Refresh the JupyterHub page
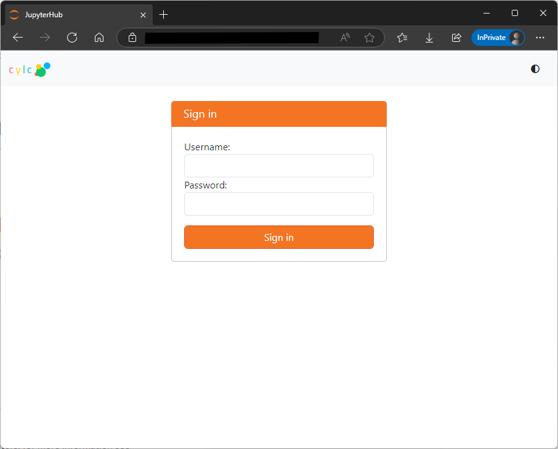558x449 pixels. [72, 38]
